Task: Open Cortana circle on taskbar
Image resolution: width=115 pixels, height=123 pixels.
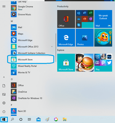Action: point(21,119)
